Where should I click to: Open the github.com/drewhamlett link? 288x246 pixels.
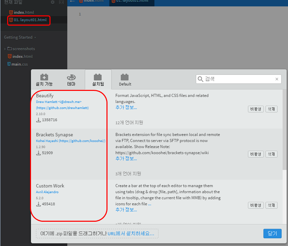tap(62, 108)
